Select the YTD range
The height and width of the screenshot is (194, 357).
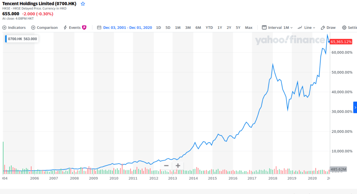click(x=209, y=28)
